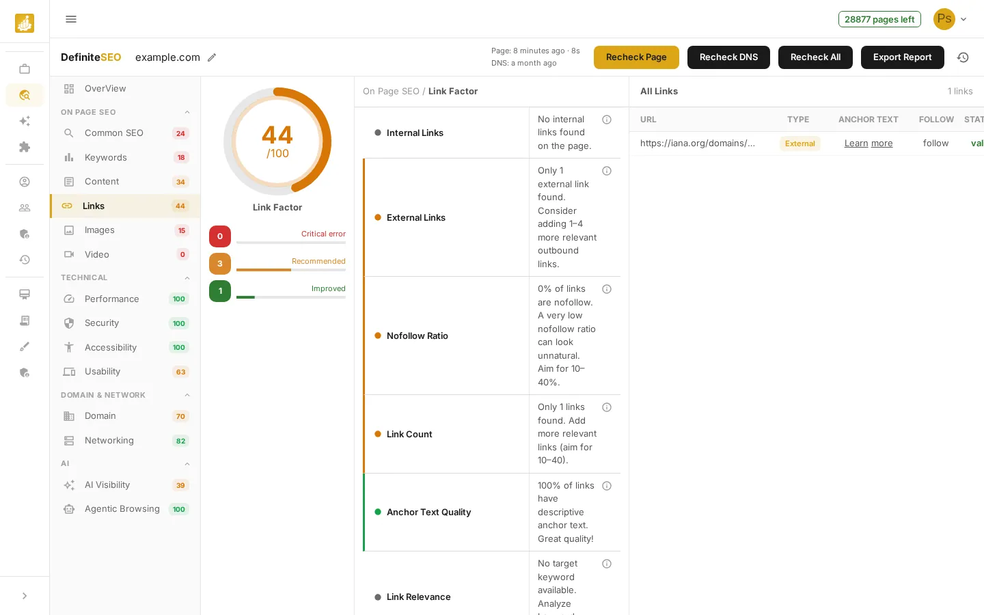Open Accessibility section

(125, 348)
